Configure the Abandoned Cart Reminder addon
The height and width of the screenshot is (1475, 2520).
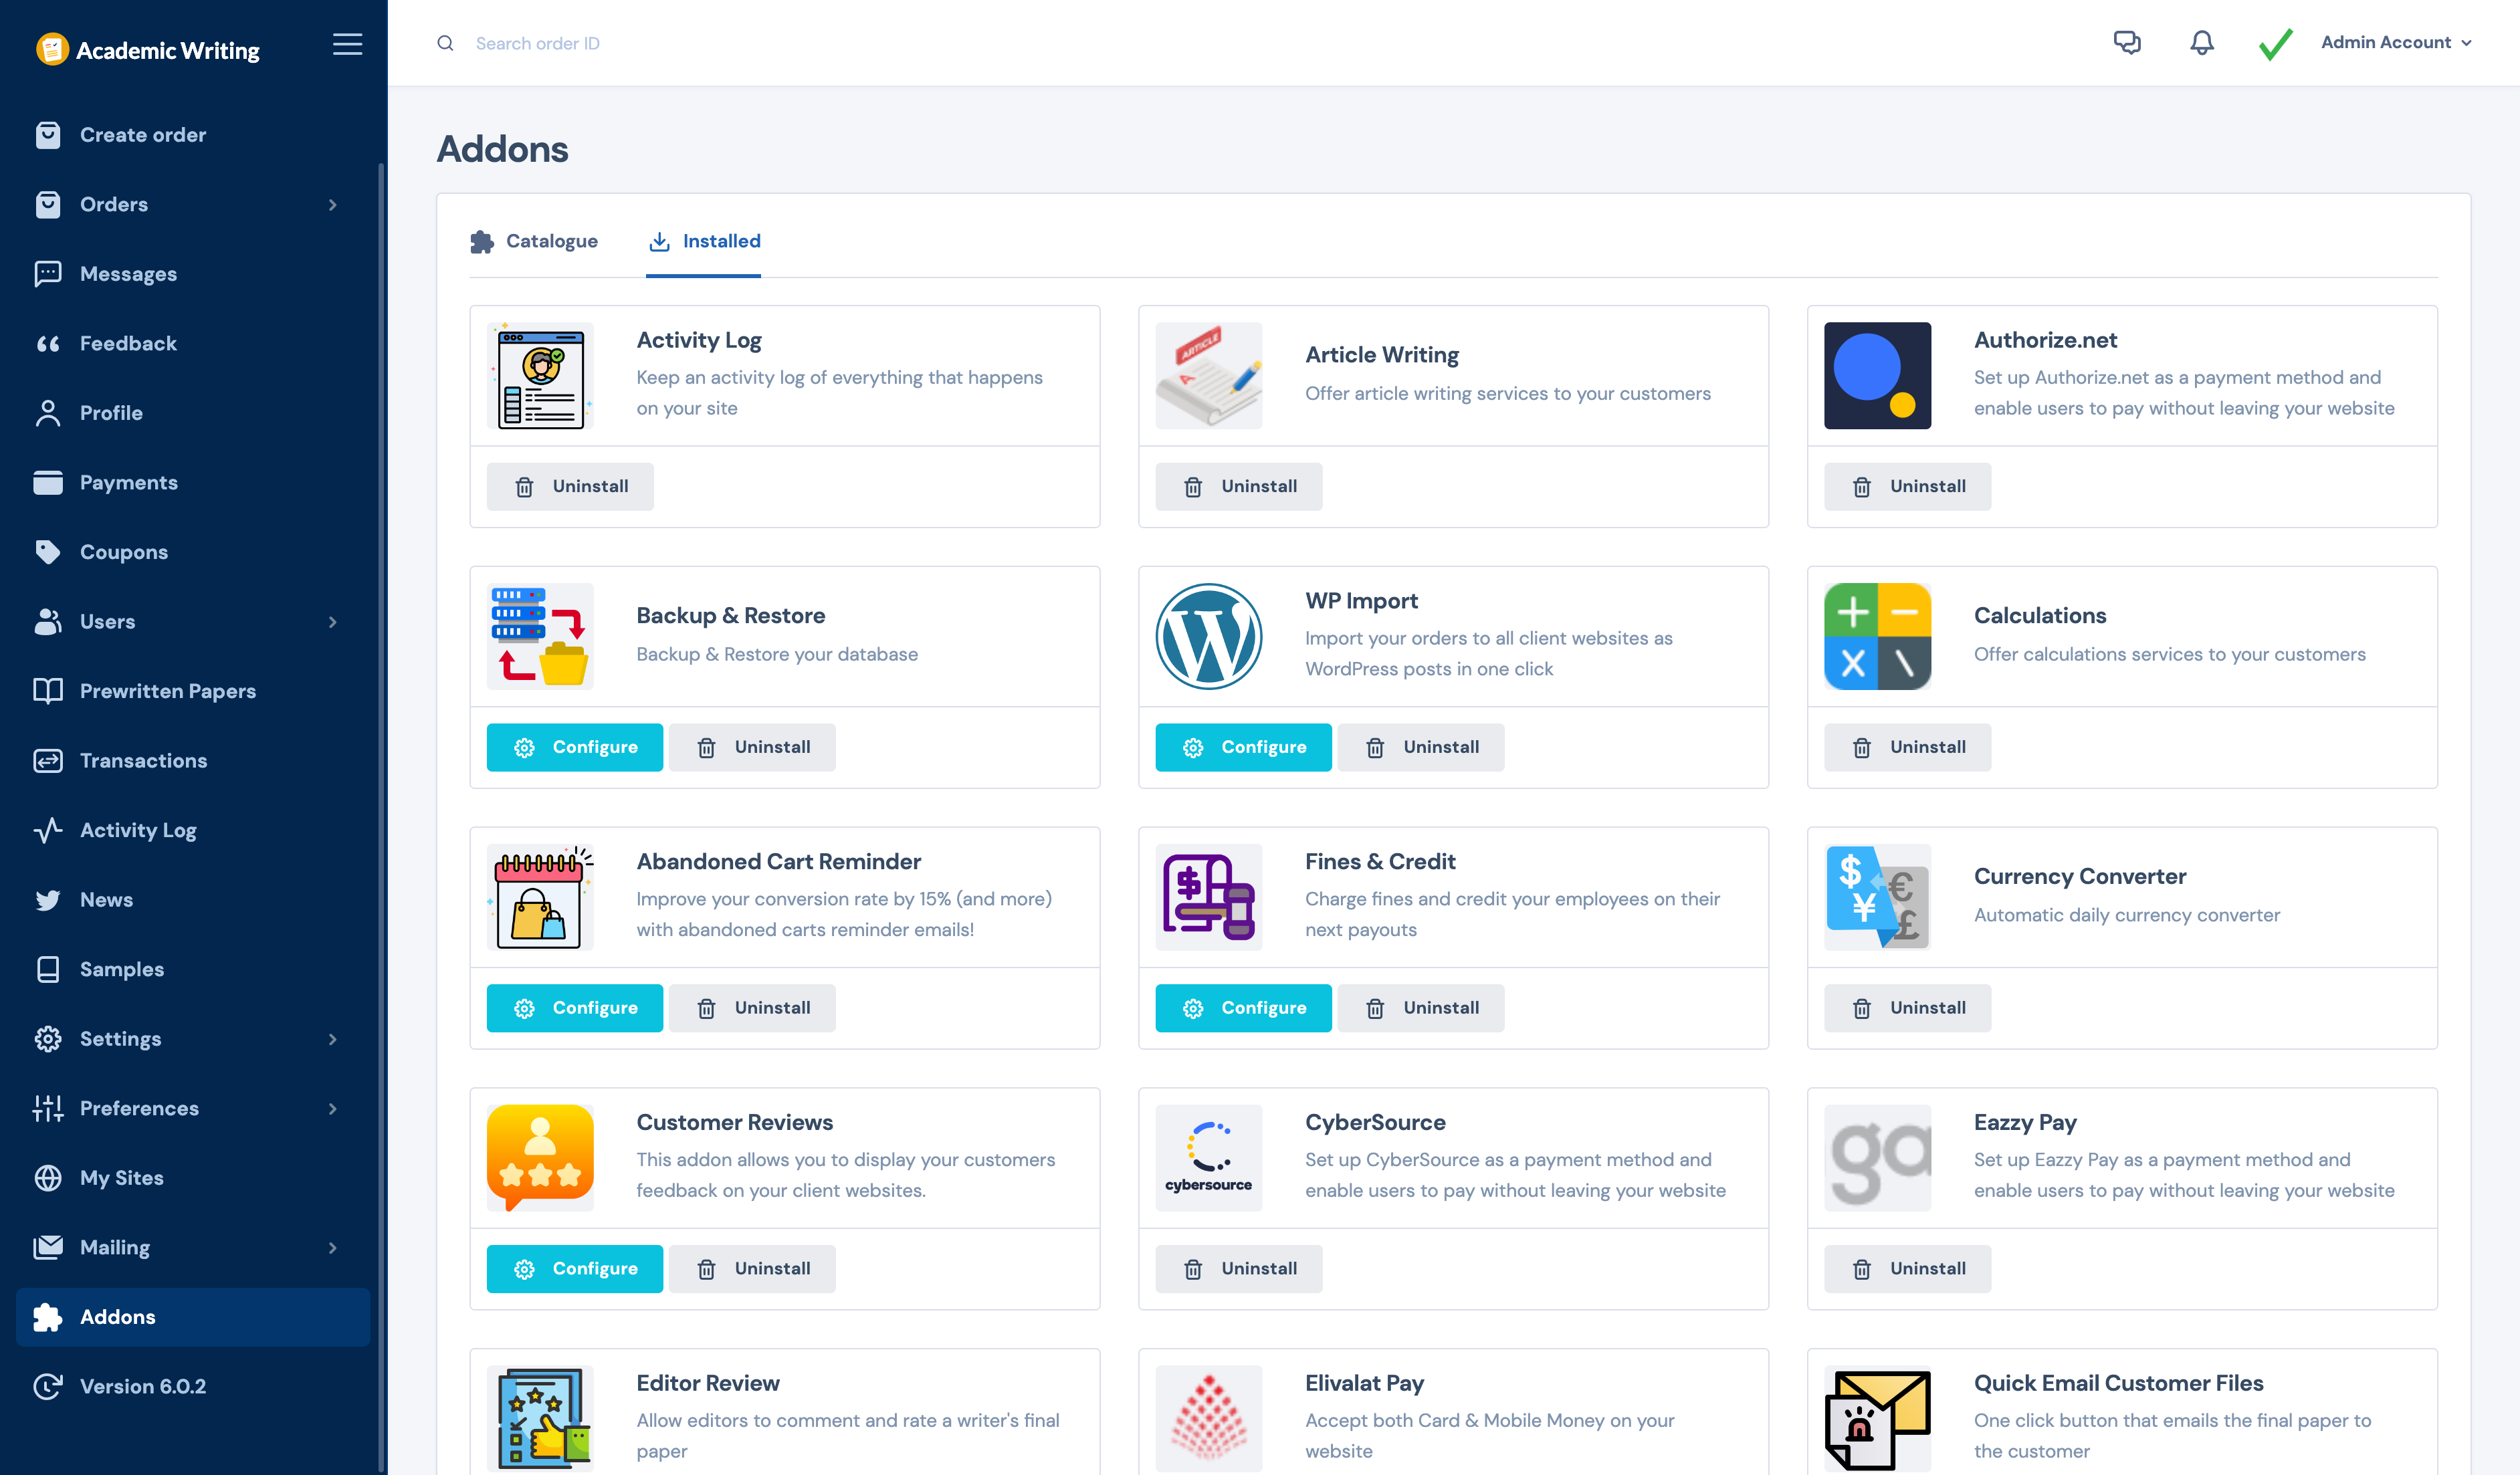pyautogui.click(x=574, y=1007)
